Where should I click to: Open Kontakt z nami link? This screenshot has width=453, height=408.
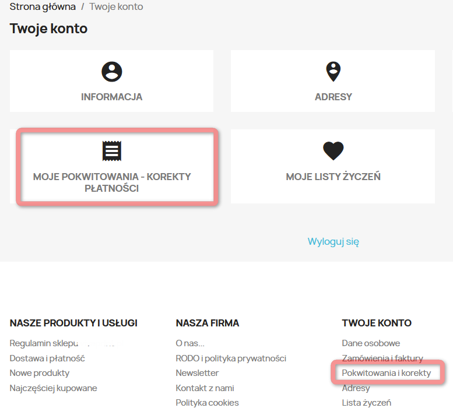click(205, 388)
